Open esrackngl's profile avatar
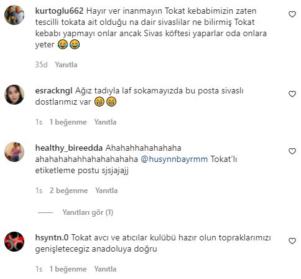 (14, 95)
